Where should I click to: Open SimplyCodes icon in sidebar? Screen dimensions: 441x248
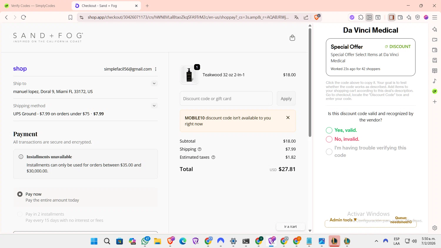coord(435,91)
